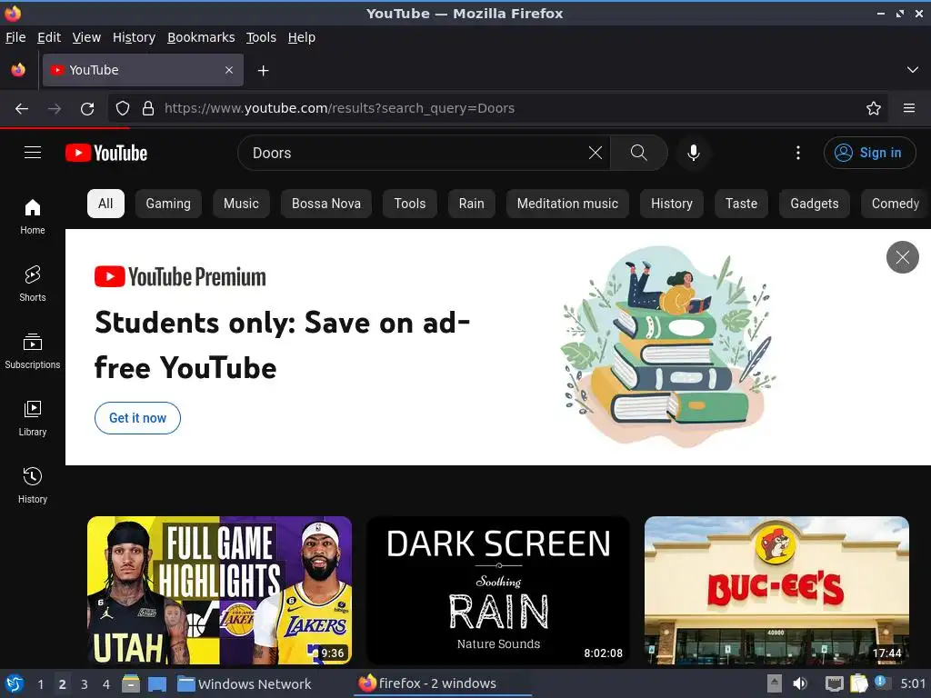This screenshot has width=931, height=698.
Task: Open History in sidebar
Action: tap(33, 485)
